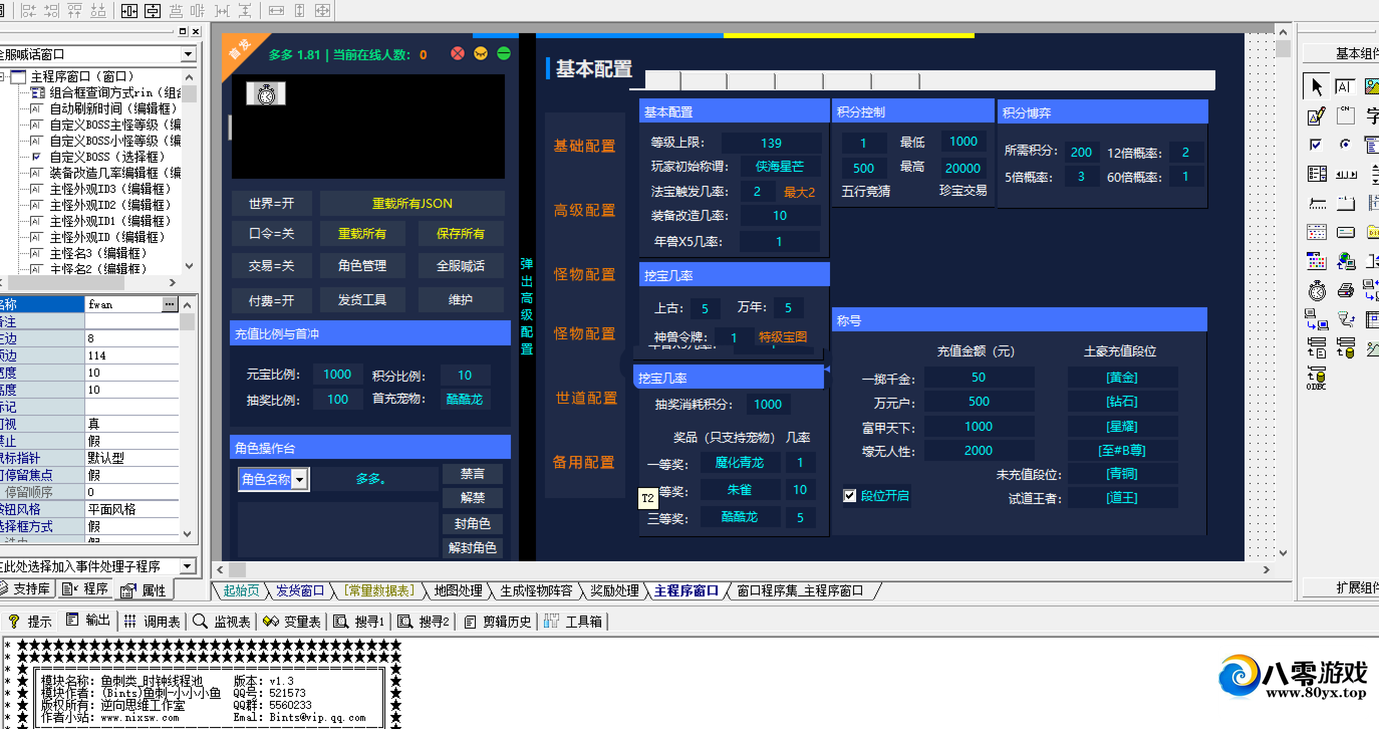Open the event handler subroutine dropdown
1379x729 pixels.
(187, 566)
